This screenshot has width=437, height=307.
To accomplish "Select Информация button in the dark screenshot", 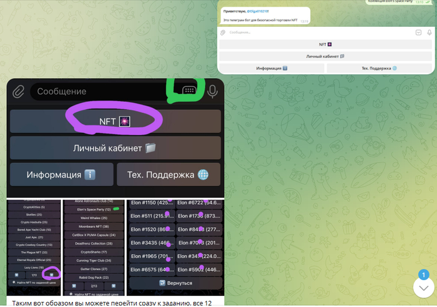I will [61, 175].
